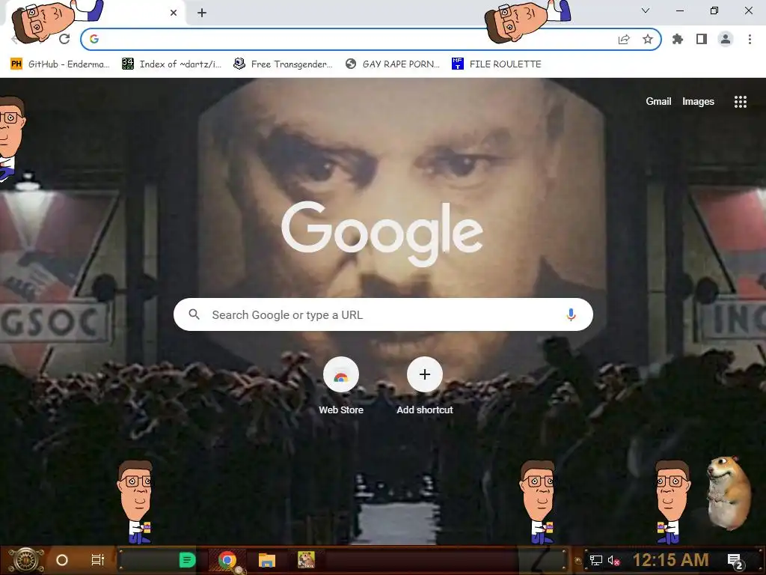Image resolution: width=766 pixels, height=575 pixels.
Task: Switch to Chrome on the taskbar
Action: pos(227,560)
